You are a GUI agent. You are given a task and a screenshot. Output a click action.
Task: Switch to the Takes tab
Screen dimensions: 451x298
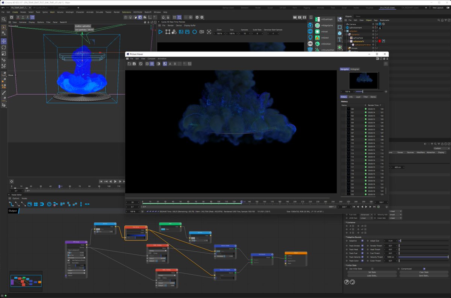click(358, 16)
